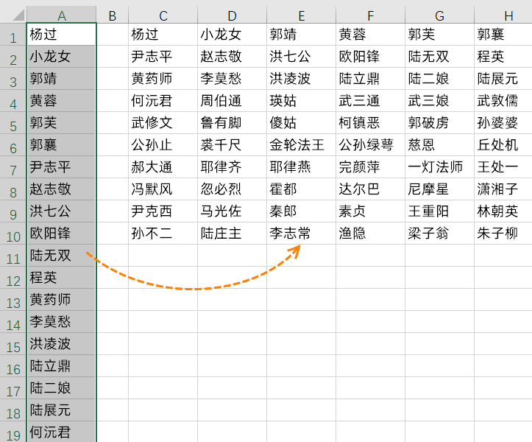This screenshot has width=532, height=442.
Task: Click cell C8 containing 冯默风
Action: 163,189
